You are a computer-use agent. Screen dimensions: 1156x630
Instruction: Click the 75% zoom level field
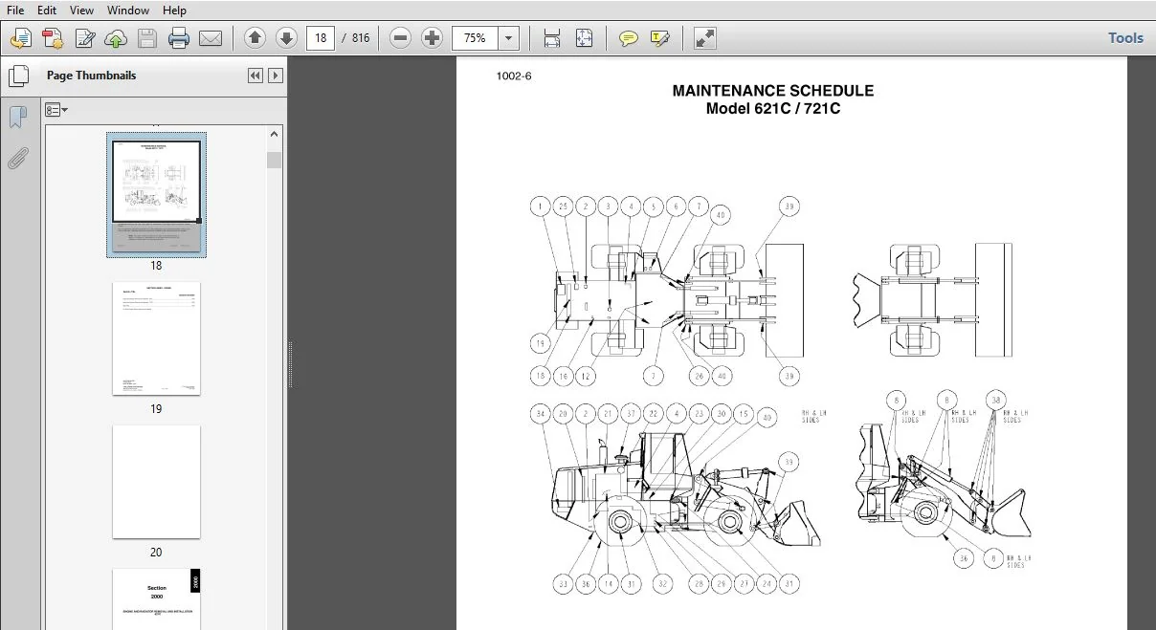pyautogui.click(x=476, y=38)
